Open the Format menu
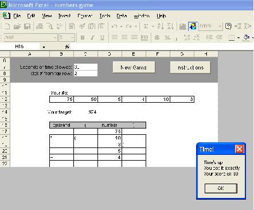Image resolution: width=254 pixels, height=210 pixels. (85, 16)
